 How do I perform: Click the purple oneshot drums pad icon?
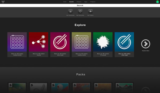coord(17,42)
